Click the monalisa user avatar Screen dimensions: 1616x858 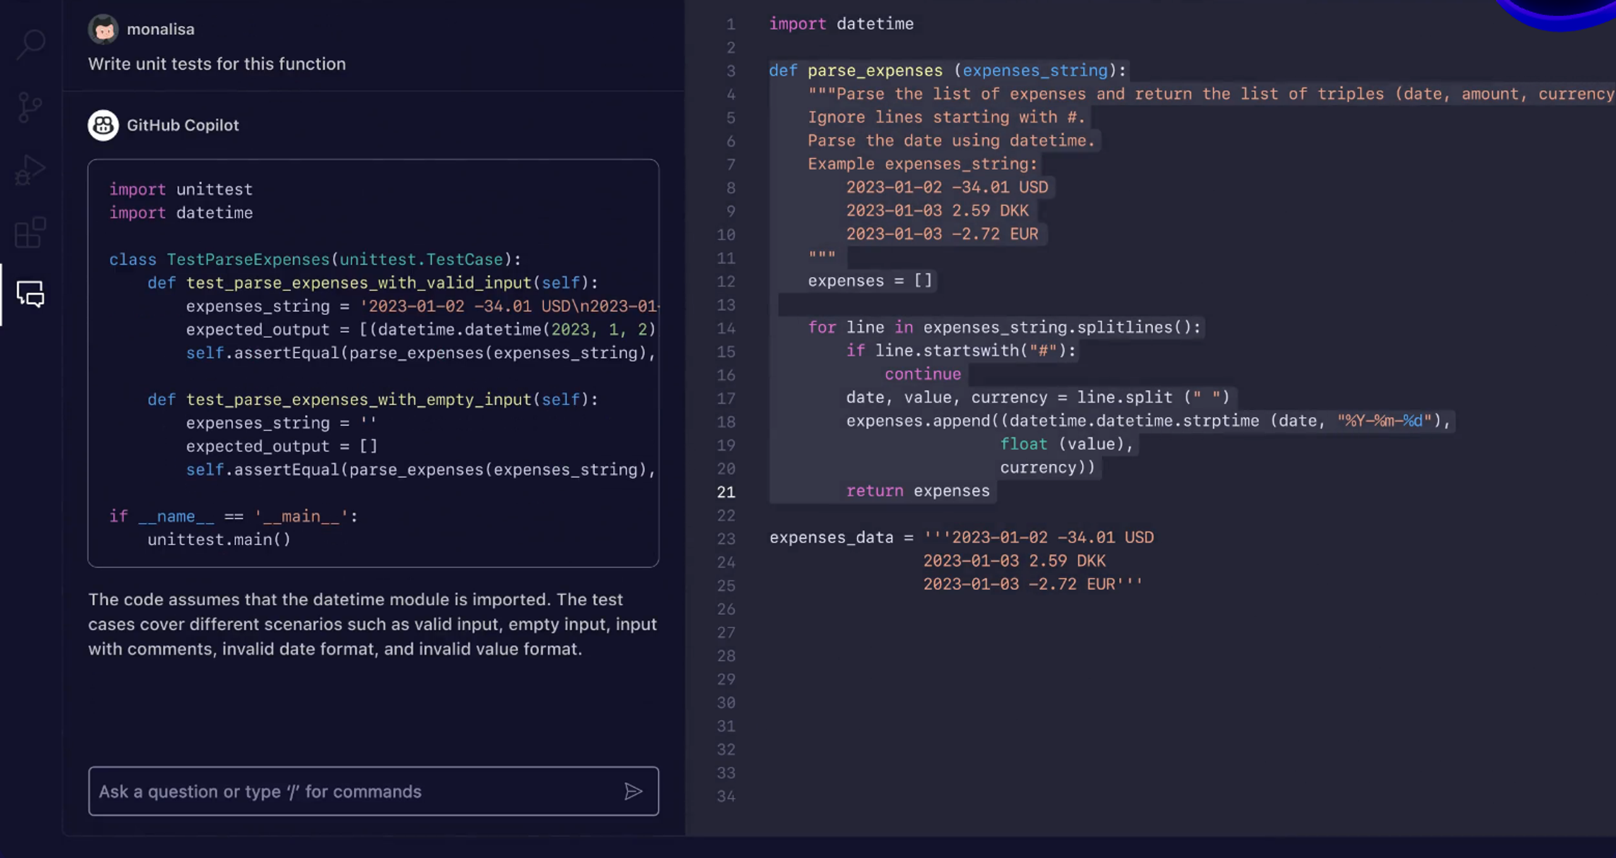103,29
